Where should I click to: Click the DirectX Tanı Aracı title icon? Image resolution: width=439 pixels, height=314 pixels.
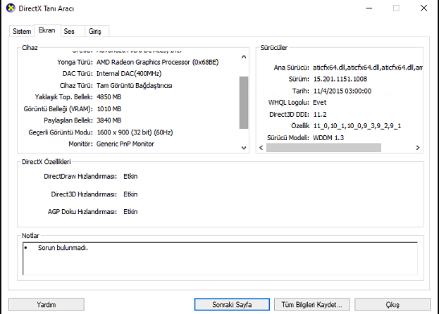[x=11, y=8]
